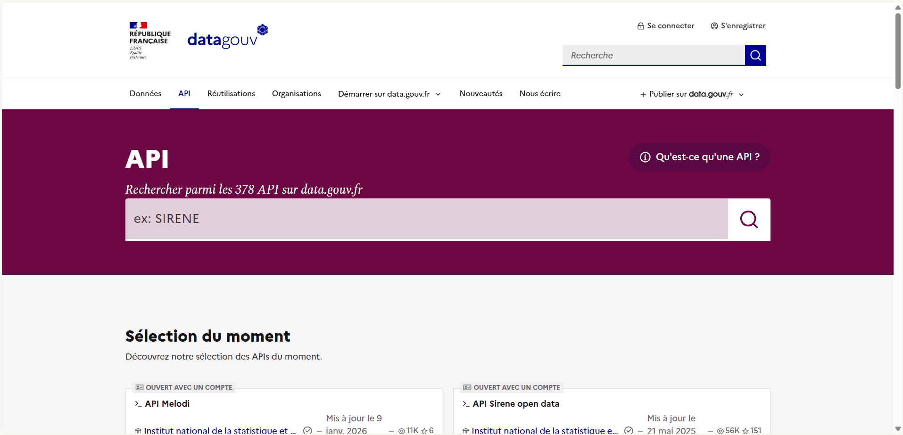
Task: Open the Données navigation item
Action: (x=145, y=94)
